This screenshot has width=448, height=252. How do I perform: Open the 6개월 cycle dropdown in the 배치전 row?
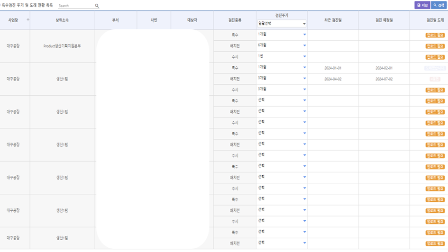pos(282,45)
